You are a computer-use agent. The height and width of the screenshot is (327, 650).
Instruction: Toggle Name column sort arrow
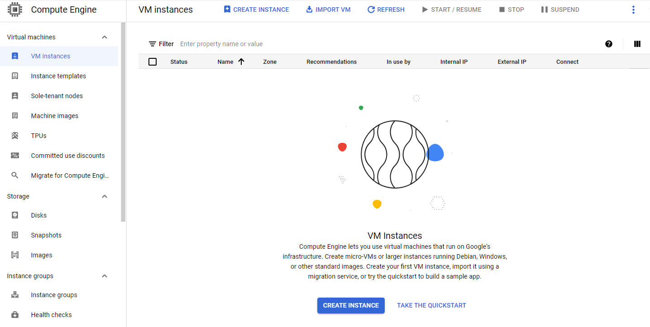pos(241,62)
